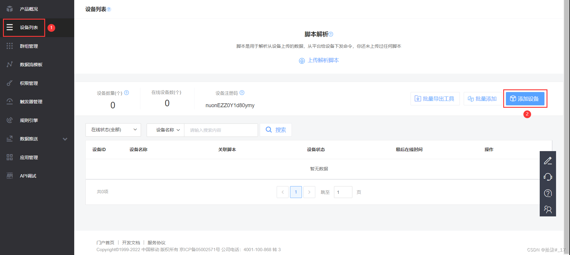This screenshot has height=255, width=570.
Task: Open 触发器管理 in the sidebar
Action: 31,102
